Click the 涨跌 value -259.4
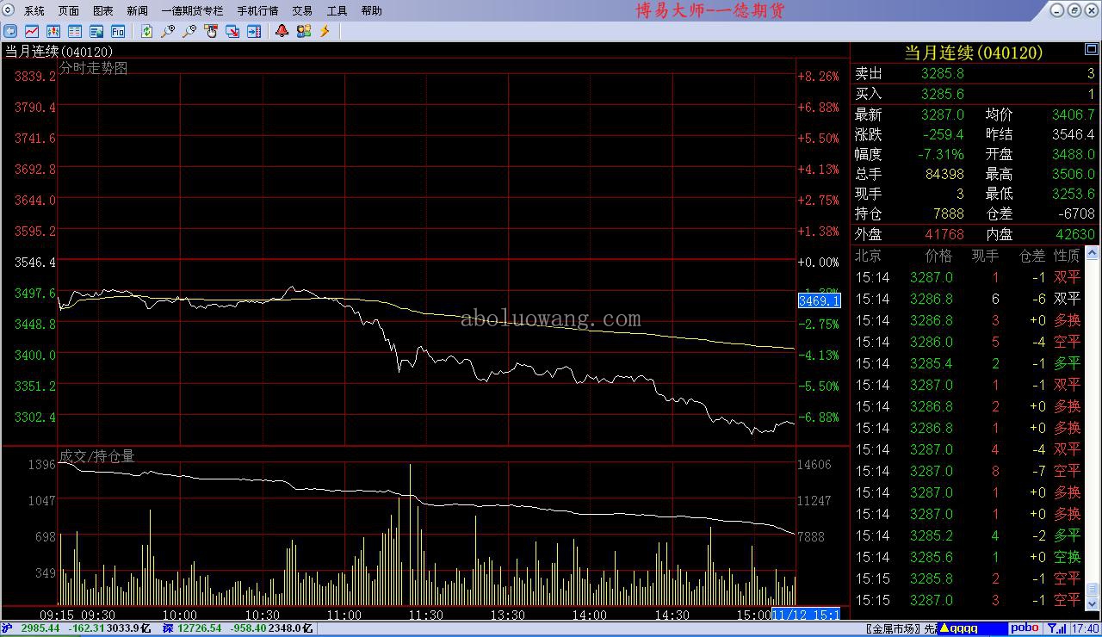Screen dimensions: 1102x637 coord(943,134)
